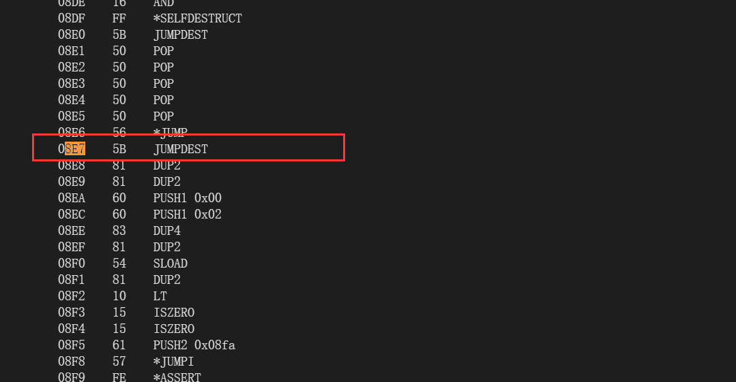Select JUMPDEST inside the red outlined row
Screen dimensions: 736x382
click(x=180, y=149)
